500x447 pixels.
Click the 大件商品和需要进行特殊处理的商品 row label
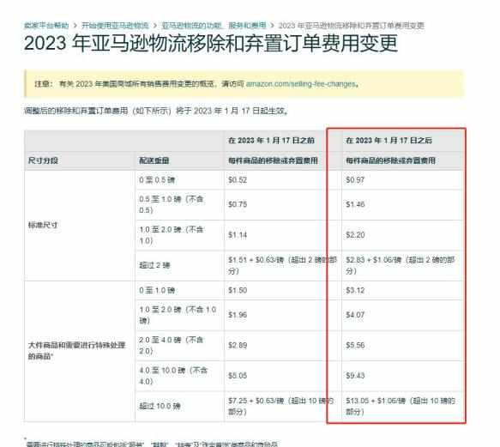(x=77, y=351)
